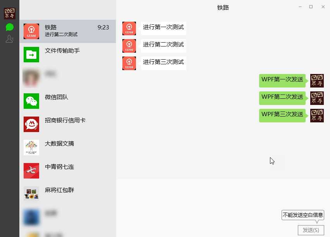The height and width of the screenshot is (237, 330).
Task: Open the contacts icon in the sidebar
Action: pos(10,39)
